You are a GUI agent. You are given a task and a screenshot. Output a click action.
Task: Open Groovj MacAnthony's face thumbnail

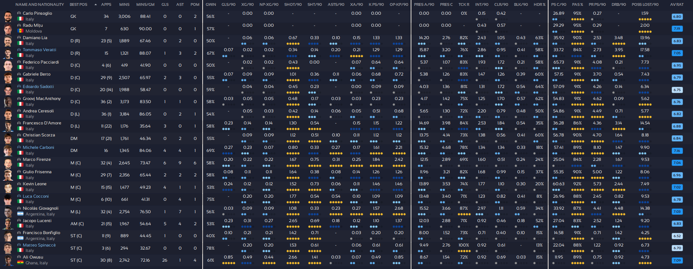coord(8,102)
